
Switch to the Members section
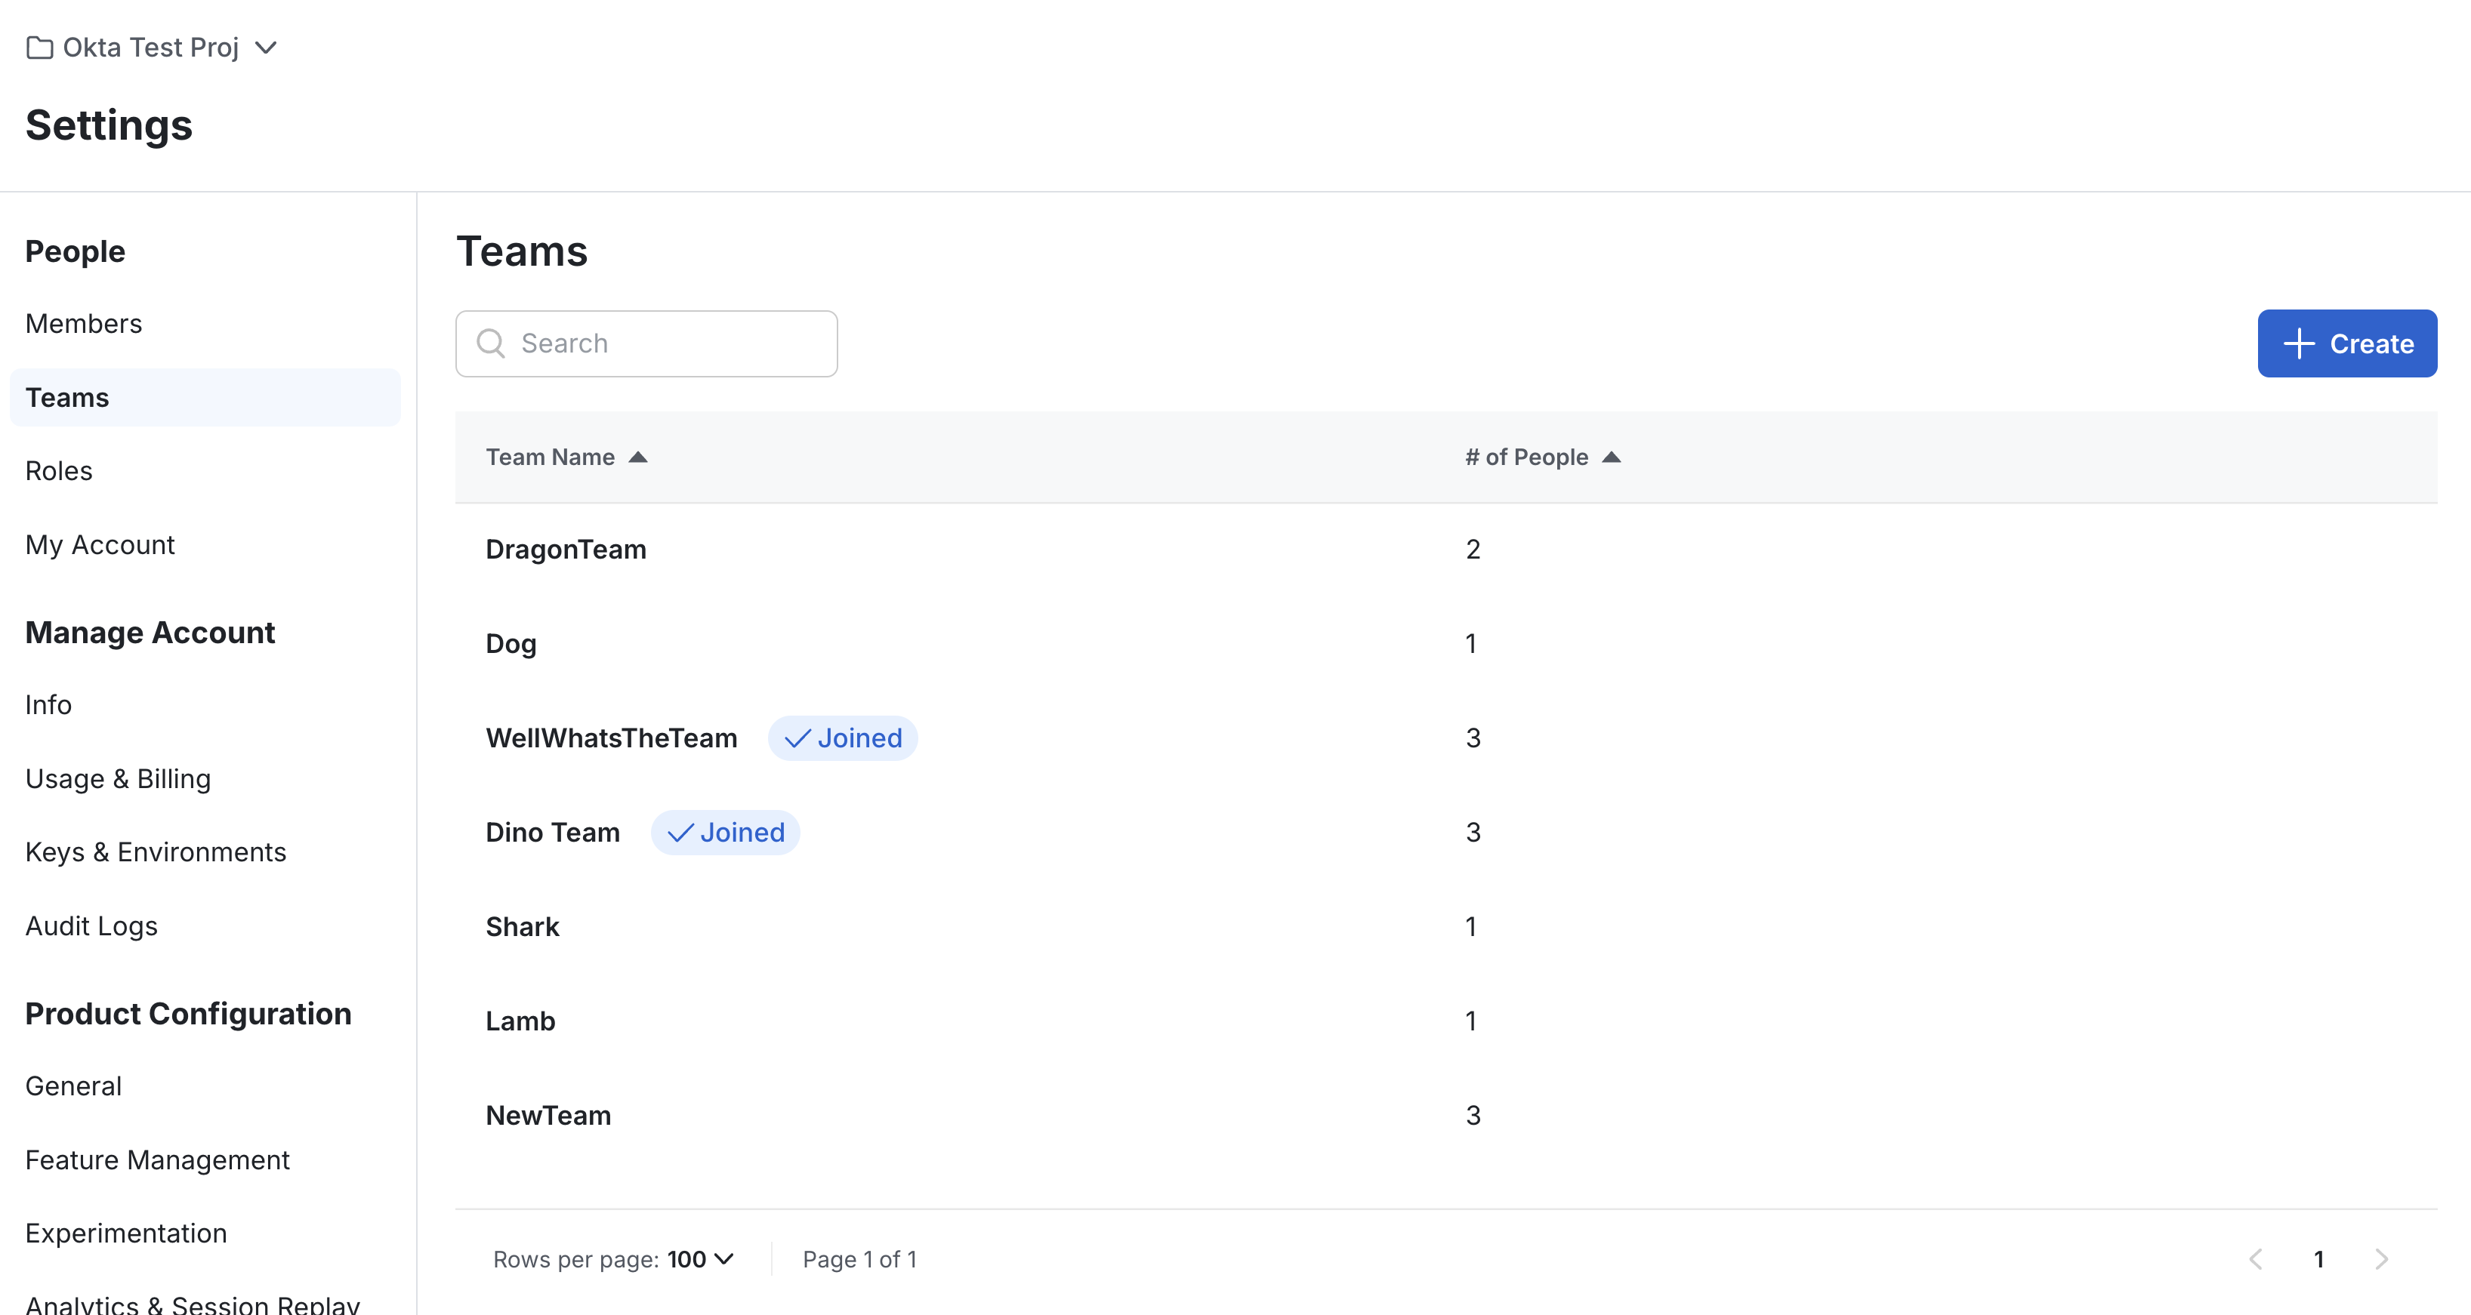(84, 323)
